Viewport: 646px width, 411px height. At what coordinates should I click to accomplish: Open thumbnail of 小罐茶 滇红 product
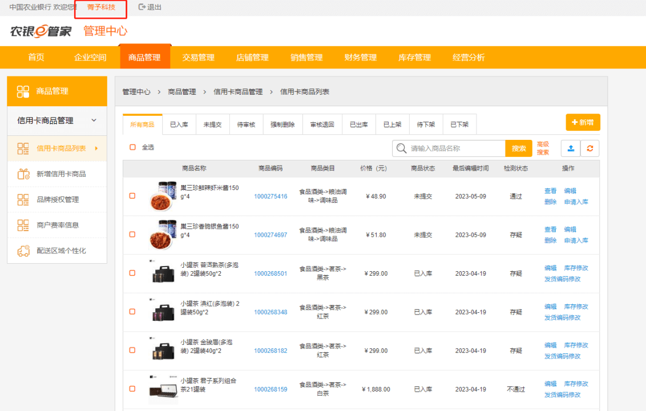coord(163,311)
